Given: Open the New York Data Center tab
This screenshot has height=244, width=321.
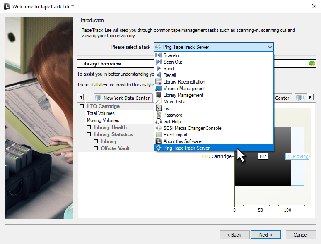Looking at the screenshot, I should (122, 98).
